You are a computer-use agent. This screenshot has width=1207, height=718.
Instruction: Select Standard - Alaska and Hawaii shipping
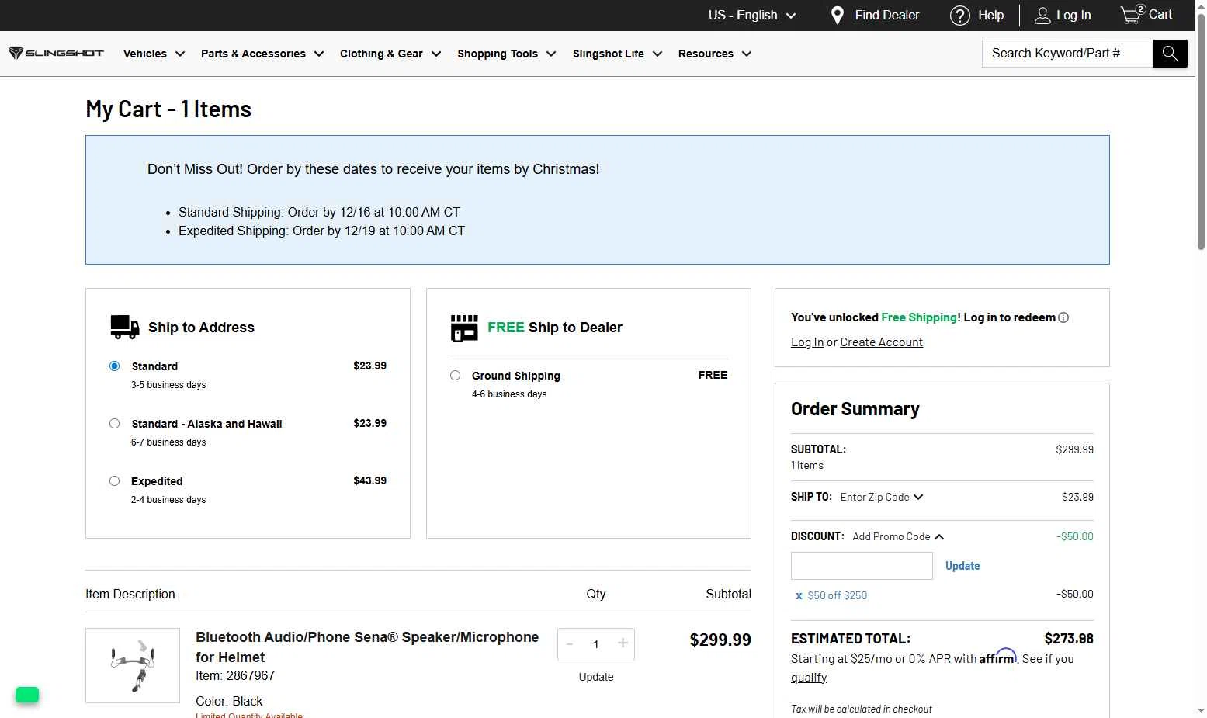pos(114,423)
